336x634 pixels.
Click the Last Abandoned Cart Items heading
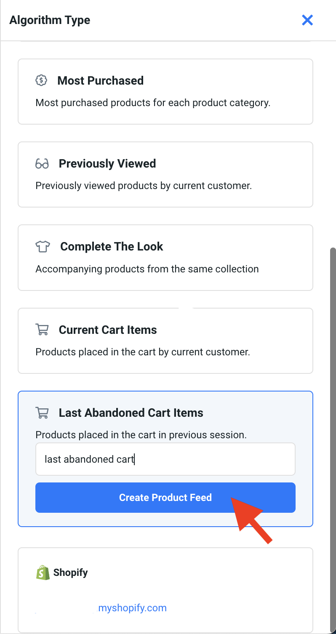(131, 413)
